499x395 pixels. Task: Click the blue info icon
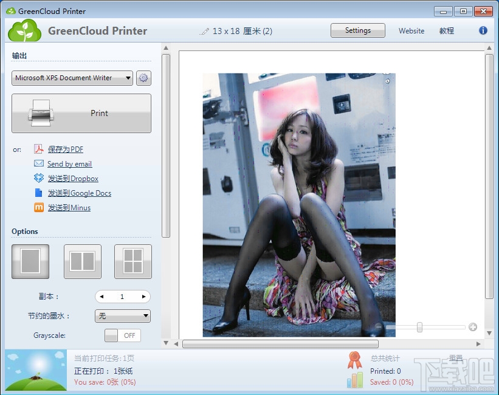[483, 30]
